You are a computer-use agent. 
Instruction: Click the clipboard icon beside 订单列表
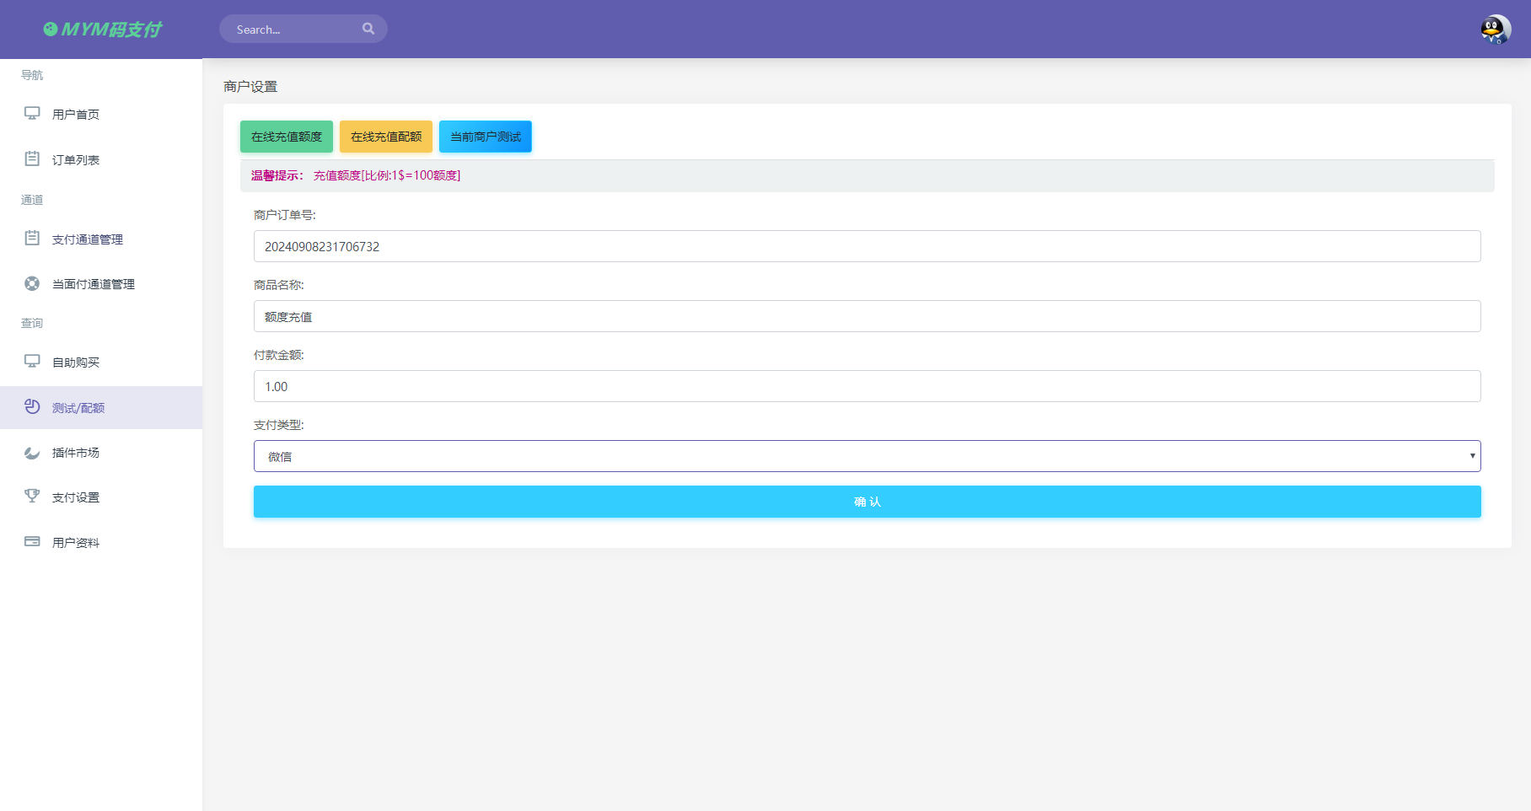click(x=32, y=158)
